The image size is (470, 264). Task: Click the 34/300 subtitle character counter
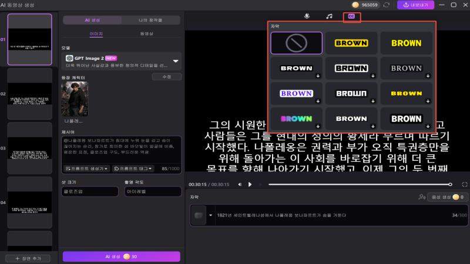coord(459,215)
